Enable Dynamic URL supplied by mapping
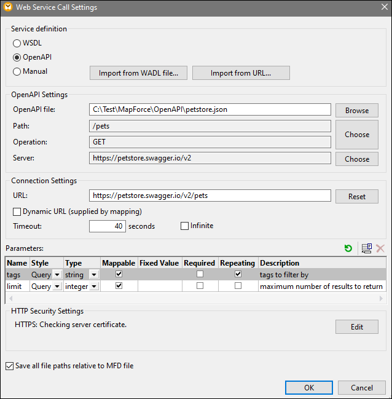This screenshot has height=399, width=392. pos(17,211)
